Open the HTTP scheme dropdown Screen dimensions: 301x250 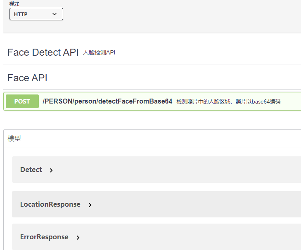pos(36,14)
